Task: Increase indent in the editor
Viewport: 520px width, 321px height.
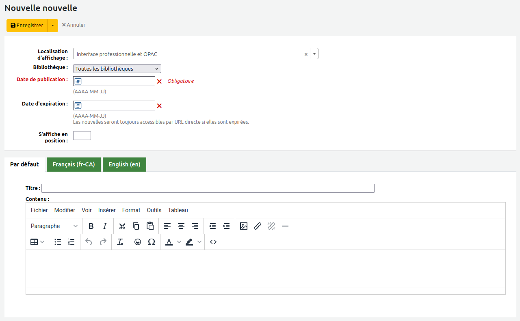Action: tap(226, 226)
